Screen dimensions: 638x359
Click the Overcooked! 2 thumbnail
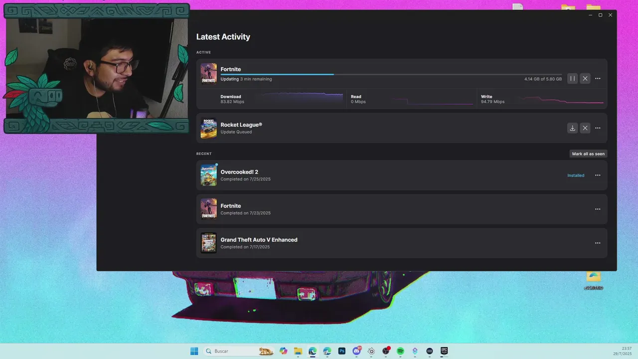pos(208,176)
